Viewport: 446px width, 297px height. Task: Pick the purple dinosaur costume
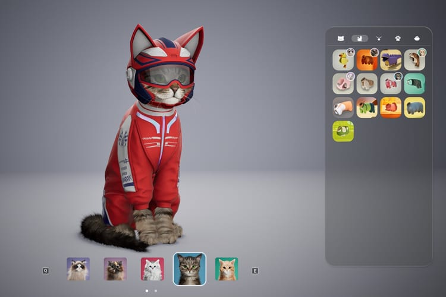click(391, 60)
